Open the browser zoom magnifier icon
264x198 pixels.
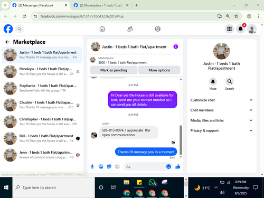(x=228, y=16)
